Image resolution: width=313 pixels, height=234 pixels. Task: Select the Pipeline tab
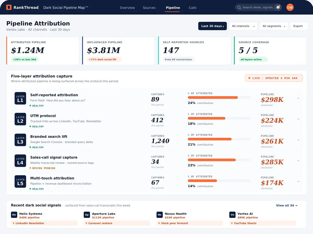click(173, 8)
